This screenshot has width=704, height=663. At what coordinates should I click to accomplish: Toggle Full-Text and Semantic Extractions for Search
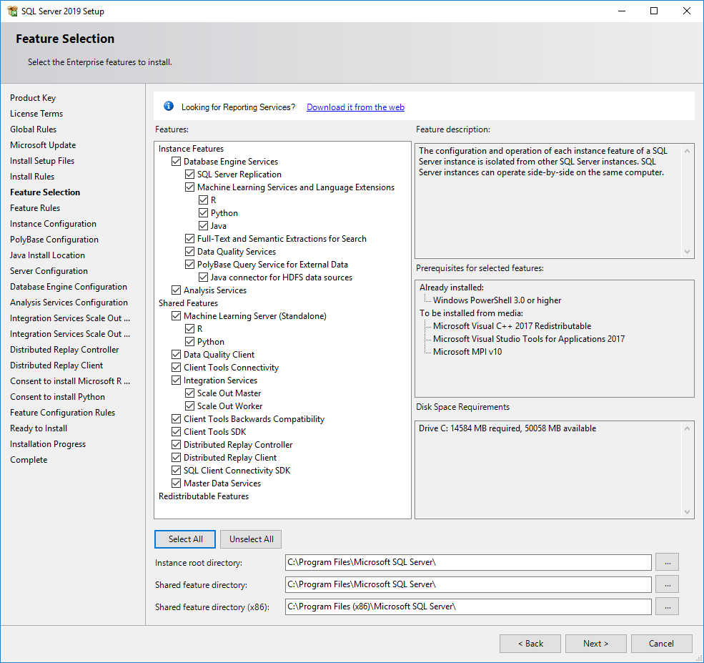point(189,238)
